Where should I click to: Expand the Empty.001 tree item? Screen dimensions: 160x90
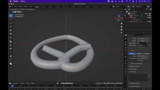pyautogui.click(x=129, y=22)
